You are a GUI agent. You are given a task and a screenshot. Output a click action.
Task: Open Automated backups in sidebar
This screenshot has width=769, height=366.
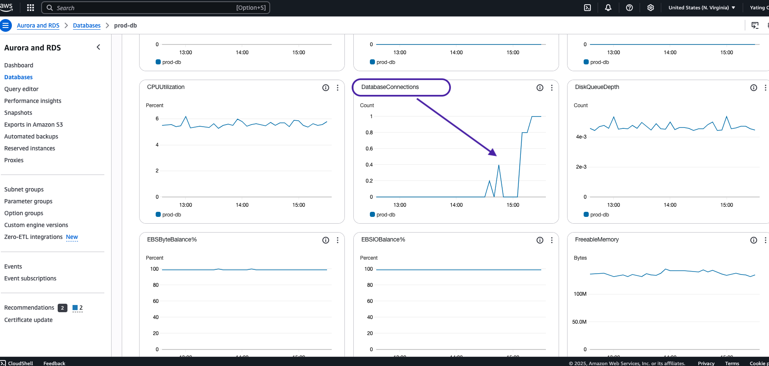[31, 136]
